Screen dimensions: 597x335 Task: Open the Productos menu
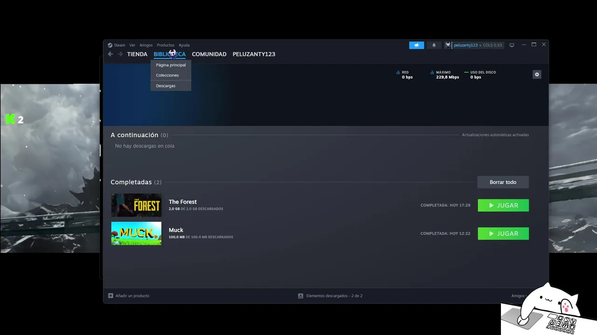(166, 45)
